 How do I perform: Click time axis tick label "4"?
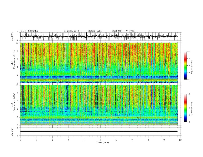(84, 140)
